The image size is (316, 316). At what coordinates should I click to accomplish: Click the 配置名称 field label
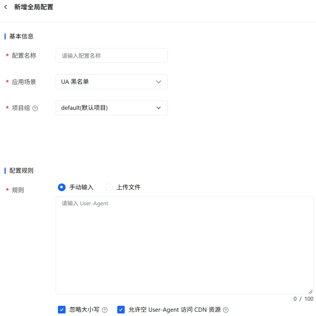coord(24,55)
